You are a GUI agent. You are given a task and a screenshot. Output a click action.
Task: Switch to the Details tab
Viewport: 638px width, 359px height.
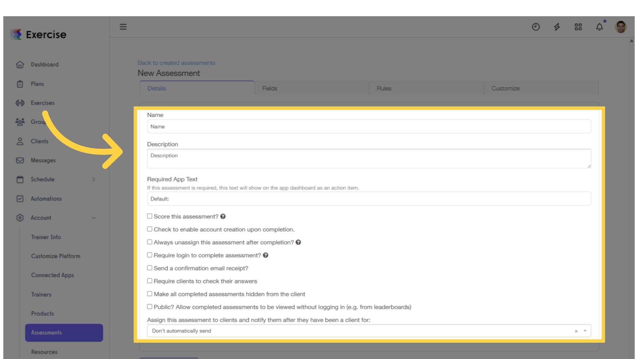(x=197, y=88)
